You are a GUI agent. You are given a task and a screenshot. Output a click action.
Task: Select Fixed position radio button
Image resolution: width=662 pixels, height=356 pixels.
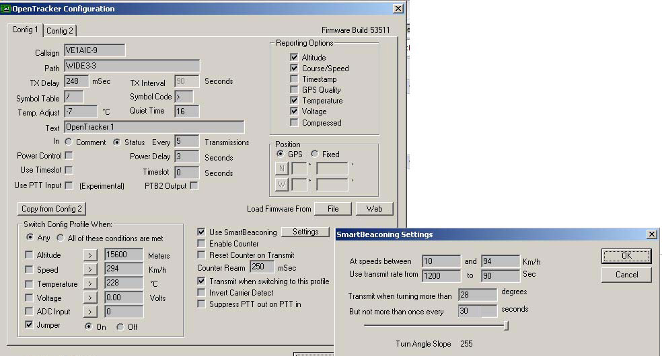click(x=315, y=154)
